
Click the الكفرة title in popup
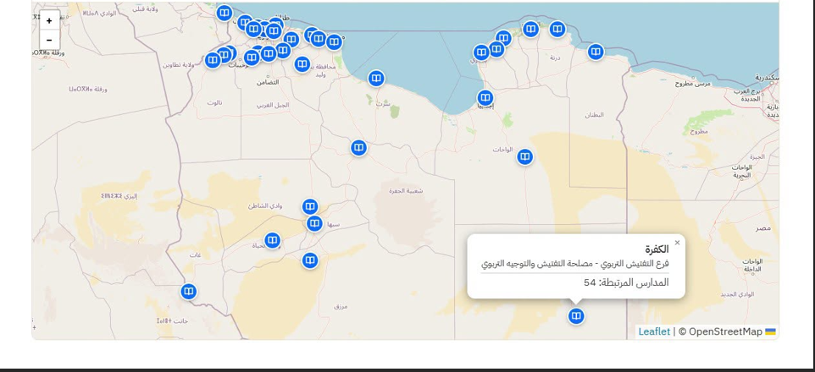[x=657, y=249]
